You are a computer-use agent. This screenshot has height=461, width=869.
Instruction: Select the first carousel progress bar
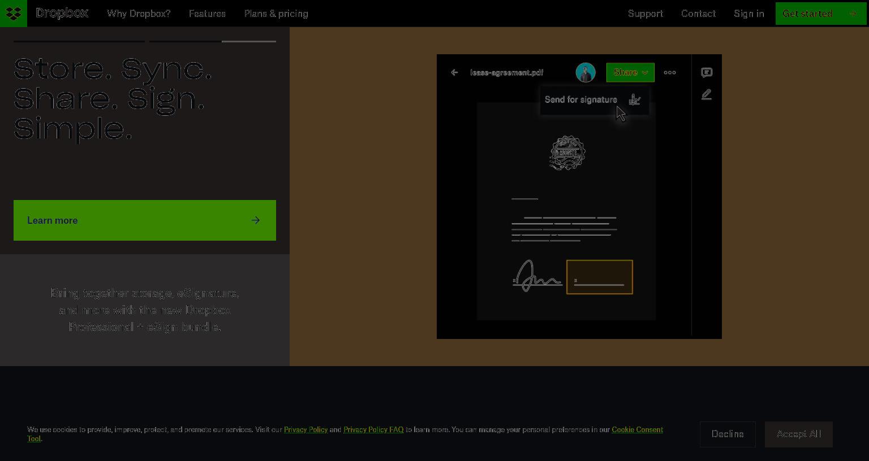[79, 41]
